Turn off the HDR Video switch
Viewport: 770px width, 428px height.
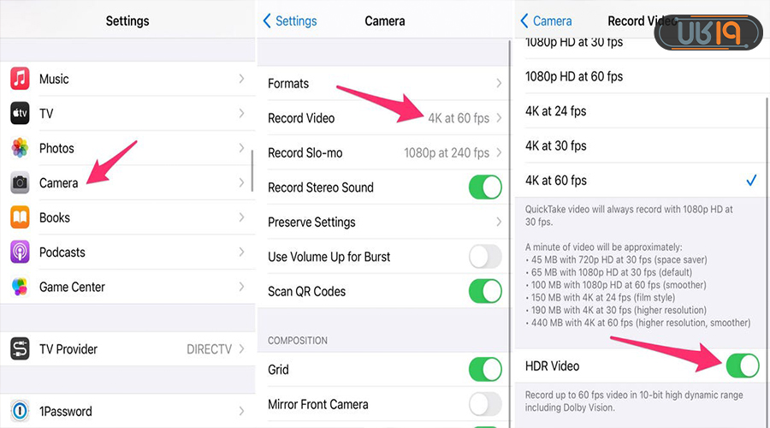coord(742,366)
